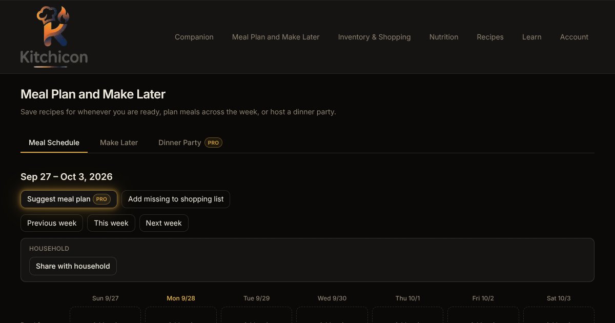Select the Sat 10/3 column header

point(559,298)
